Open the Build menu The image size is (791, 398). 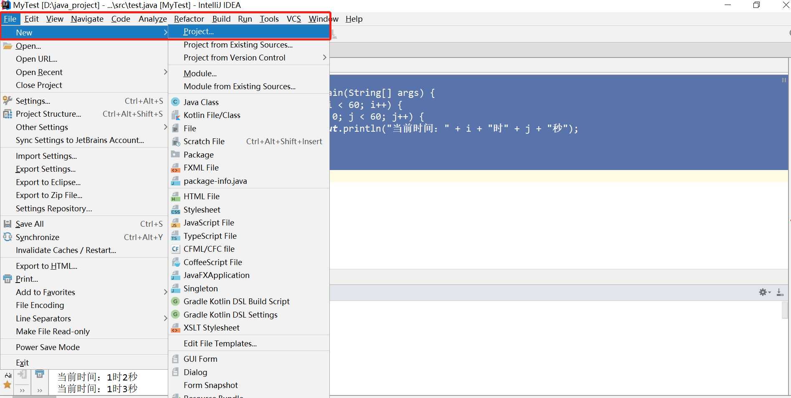(x=221, y=19)
